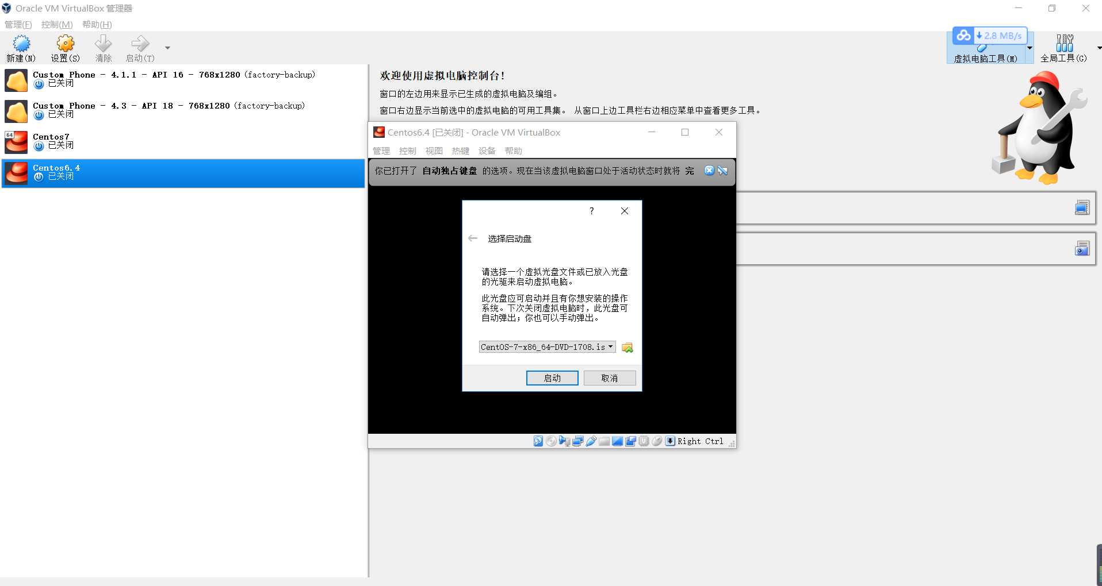
Task: Click the audio status bar icon
Action: pos(565,441)
